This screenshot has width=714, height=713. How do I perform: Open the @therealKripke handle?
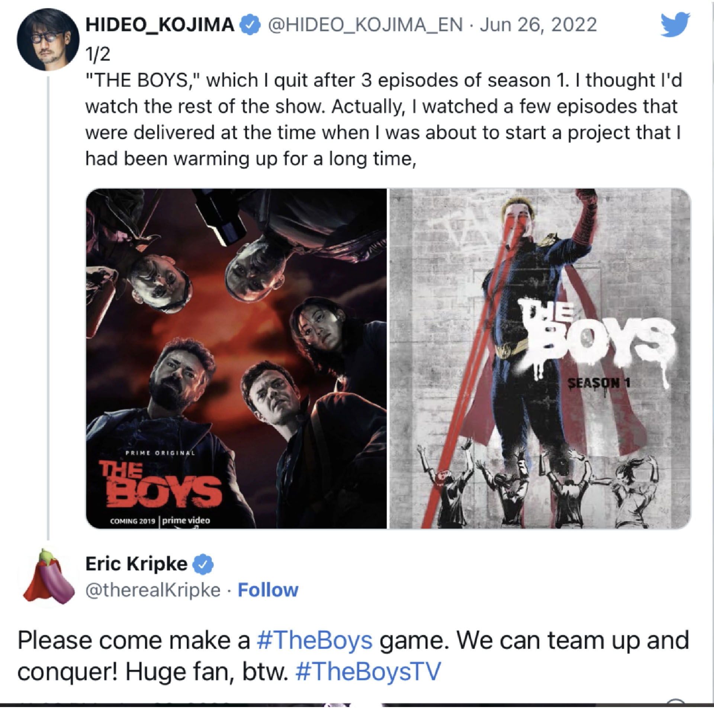click(153, 590)
